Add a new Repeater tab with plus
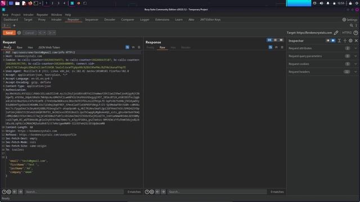Screen dimensions: 360x202 coord(14,25)
